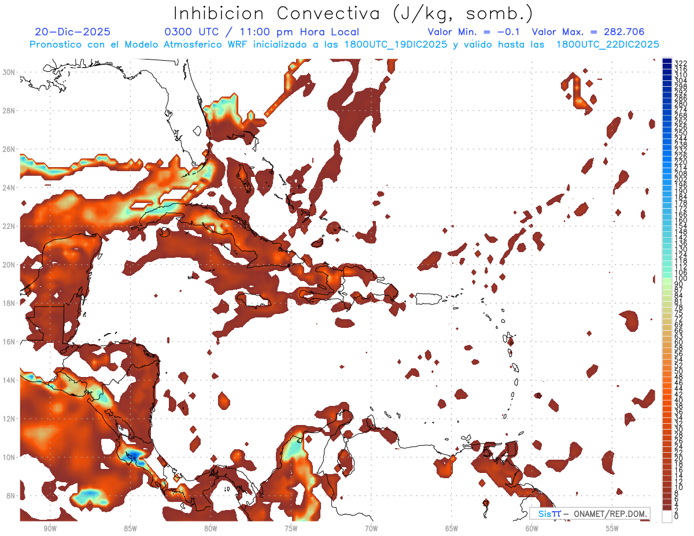Click the 80W longitude label
Viewport: 694px width, 536px height.
tap(211, 528)
